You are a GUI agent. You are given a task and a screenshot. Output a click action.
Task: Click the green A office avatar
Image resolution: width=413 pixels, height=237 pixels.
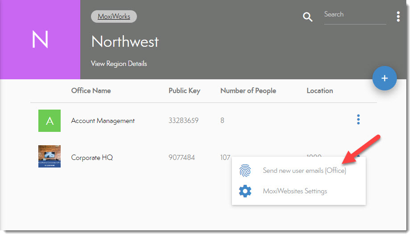coord(50,121)
